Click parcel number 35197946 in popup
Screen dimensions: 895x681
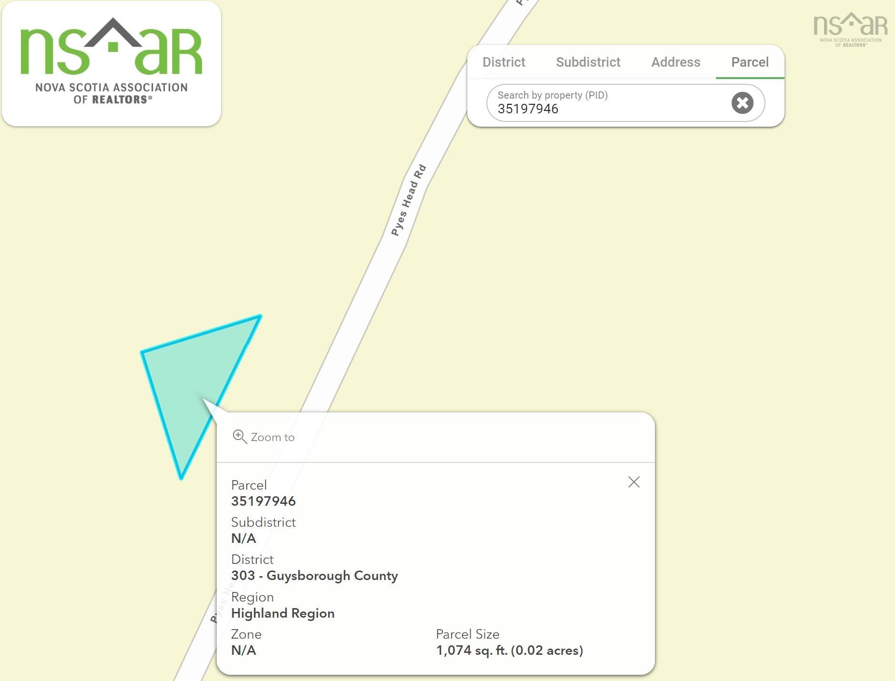263,501
